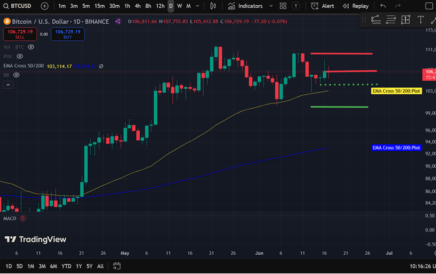Grab the drawing toolbar drag handle
Screen dimensions: 436x274
364,19
